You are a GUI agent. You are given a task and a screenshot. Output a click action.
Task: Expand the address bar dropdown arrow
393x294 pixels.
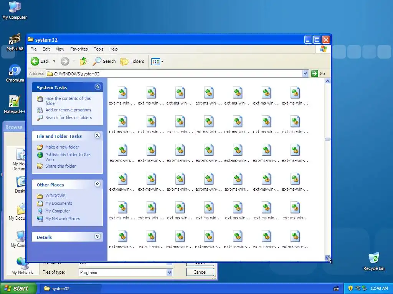pos(305,73)
